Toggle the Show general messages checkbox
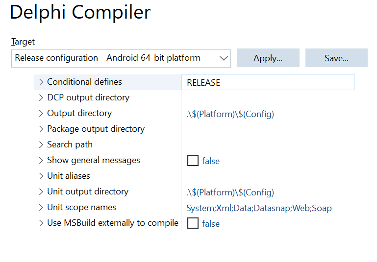Image resolution: width=377 pixels, height=262 pixels. (193, 161)
